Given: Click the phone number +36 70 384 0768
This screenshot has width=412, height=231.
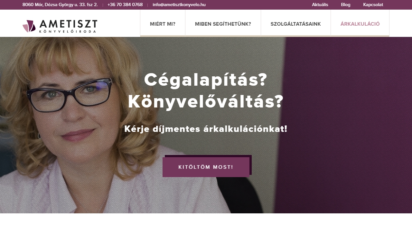Looking at the screenshot, I should (125, 4).
